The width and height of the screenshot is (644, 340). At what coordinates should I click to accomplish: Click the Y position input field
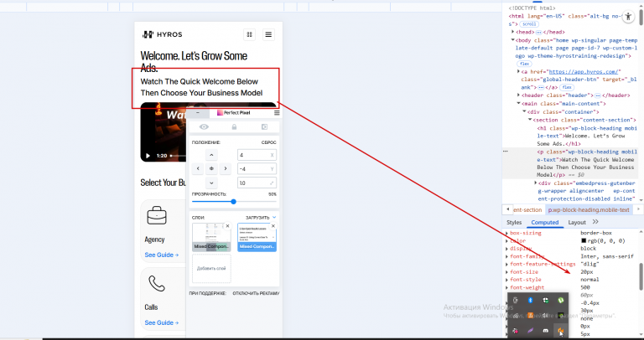click(257, 168)
